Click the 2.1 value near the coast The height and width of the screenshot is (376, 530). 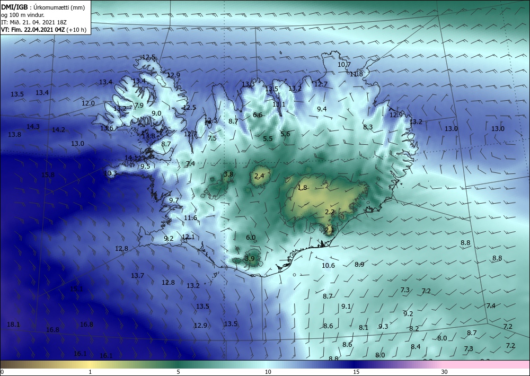coord(329,230)
